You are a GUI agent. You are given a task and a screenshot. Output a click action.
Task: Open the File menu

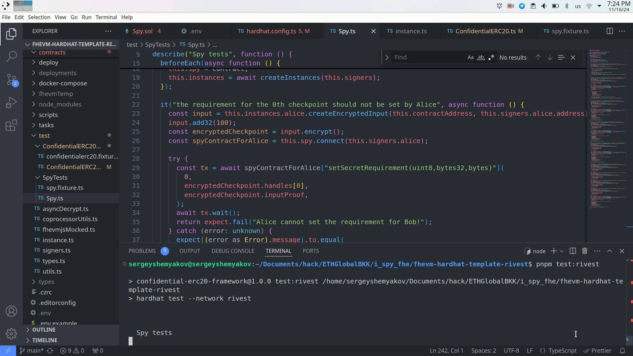pyautogui.click(x=6, y=17)
